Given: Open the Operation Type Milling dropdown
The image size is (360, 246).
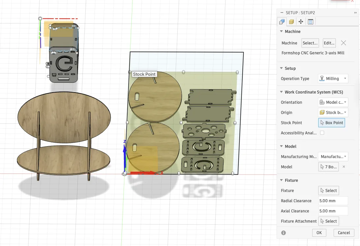Looking at the screenshot, I should tap(333, 78).
